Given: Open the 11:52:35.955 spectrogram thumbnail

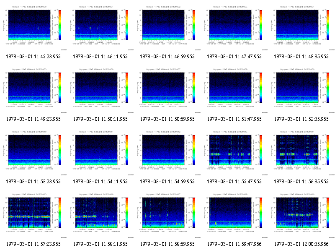Looking at the screenshot, I should coord(301,90).
